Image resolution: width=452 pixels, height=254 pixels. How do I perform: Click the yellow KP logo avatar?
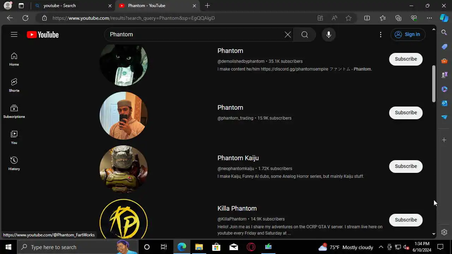(x=124, y=219)
